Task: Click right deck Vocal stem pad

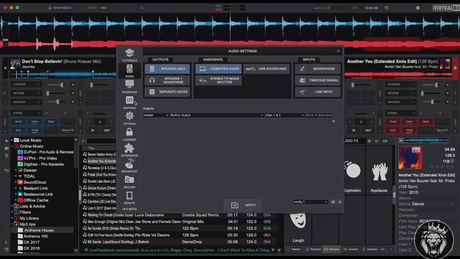Action: (x=393, y=122)
